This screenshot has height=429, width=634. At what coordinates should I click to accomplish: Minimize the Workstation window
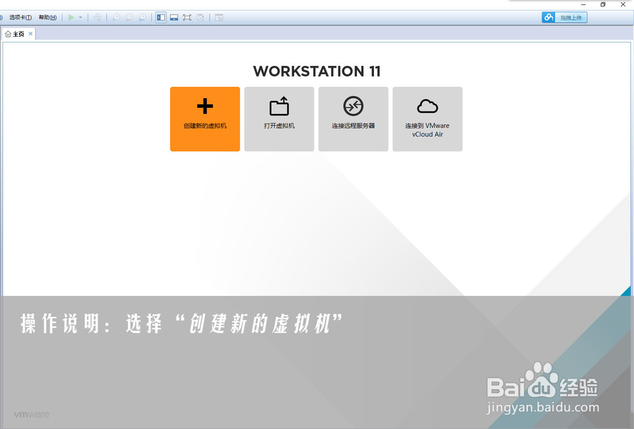tap(583, 4)
